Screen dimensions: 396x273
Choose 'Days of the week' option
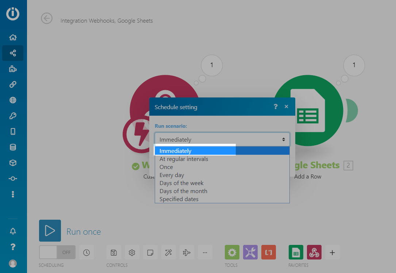pos(181,183)
